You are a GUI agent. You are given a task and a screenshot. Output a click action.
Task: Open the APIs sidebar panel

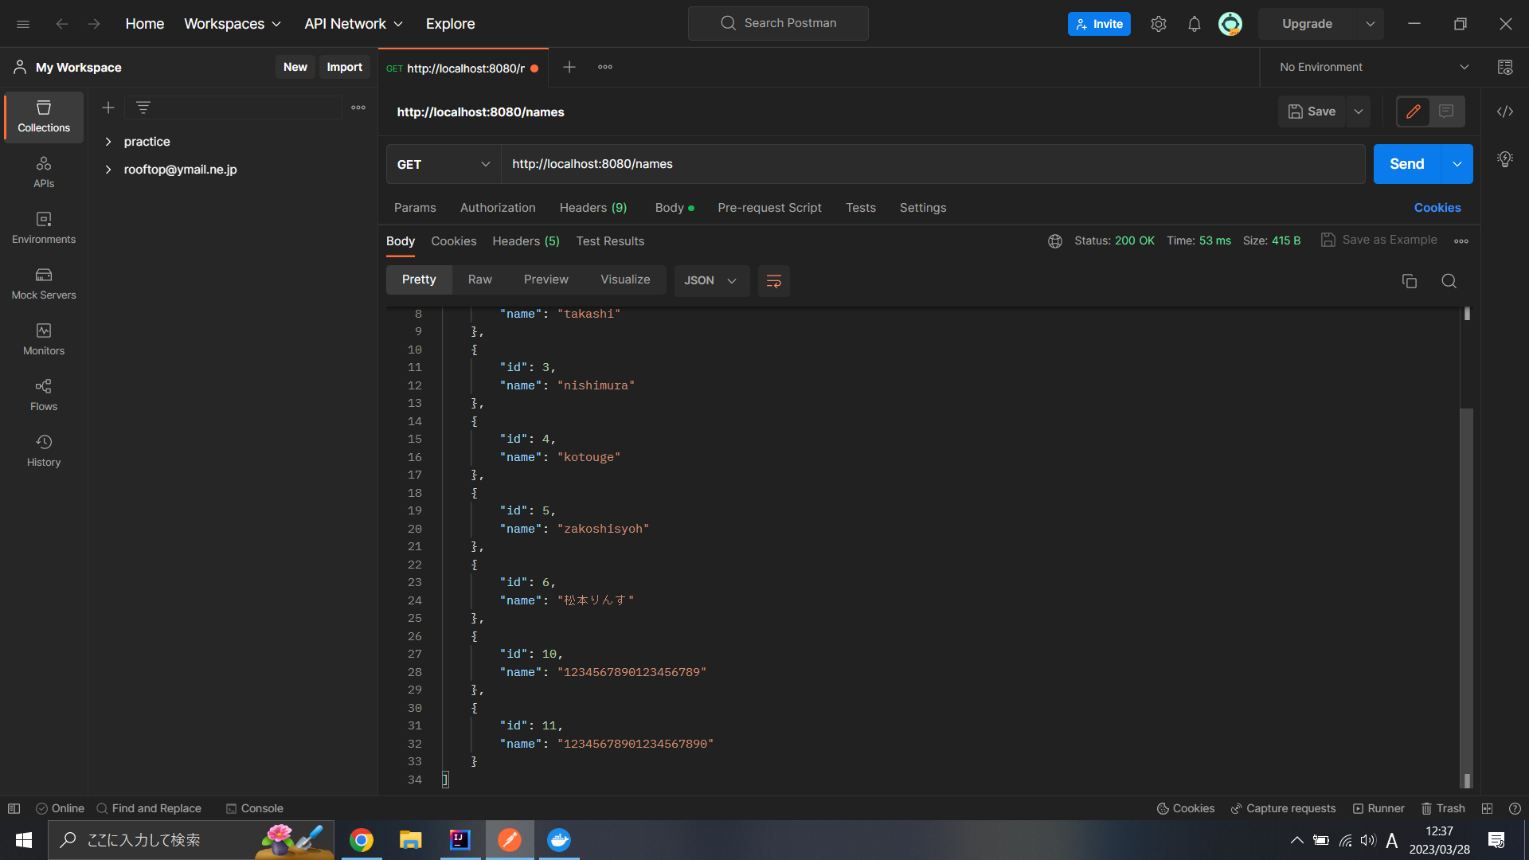(x=44, y=173)
